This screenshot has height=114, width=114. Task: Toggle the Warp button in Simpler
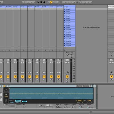pyautogui.click(x=80, y=101)
